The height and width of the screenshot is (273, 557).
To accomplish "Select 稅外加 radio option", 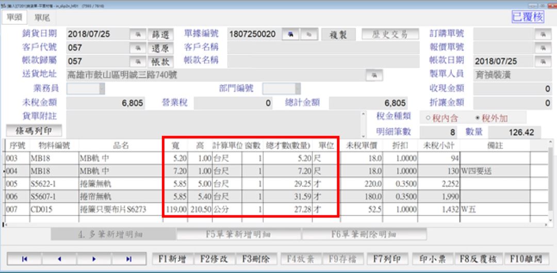I will (492, 118).
